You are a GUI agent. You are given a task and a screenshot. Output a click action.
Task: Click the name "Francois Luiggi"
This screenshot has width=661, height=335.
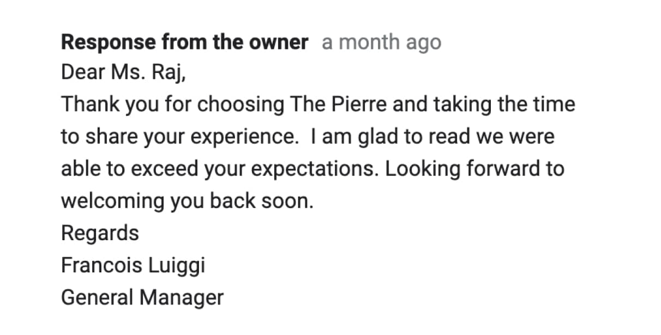point(133,266)
